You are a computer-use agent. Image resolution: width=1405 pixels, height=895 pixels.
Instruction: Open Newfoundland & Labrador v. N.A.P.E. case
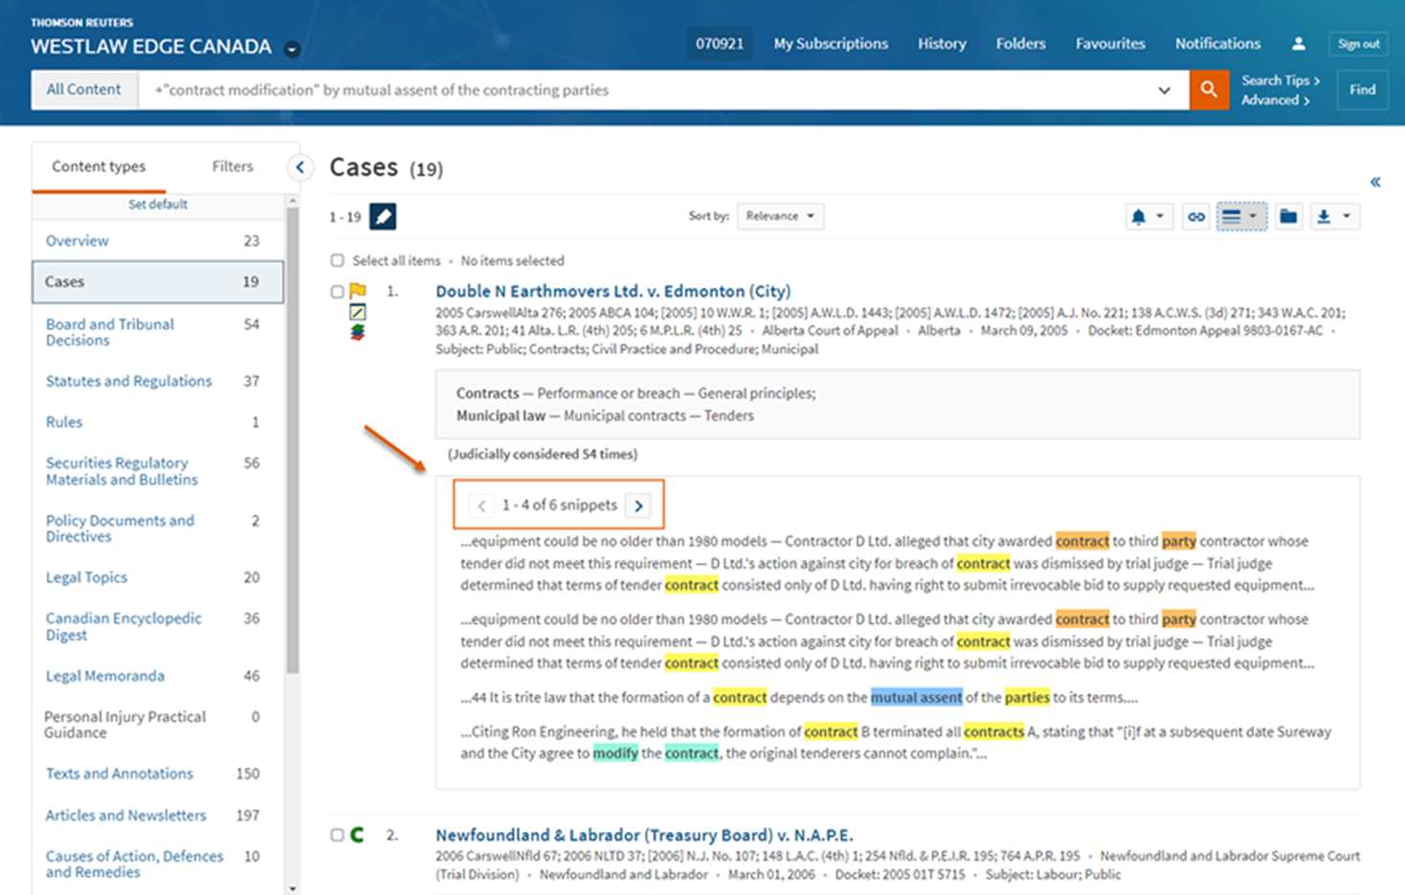[x=644, y=835]
